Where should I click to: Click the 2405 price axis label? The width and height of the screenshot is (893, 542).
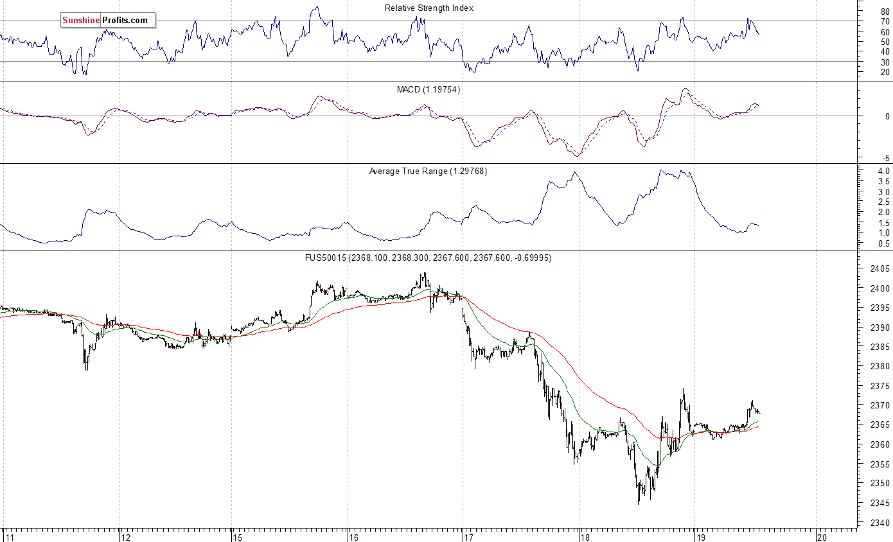881,268
